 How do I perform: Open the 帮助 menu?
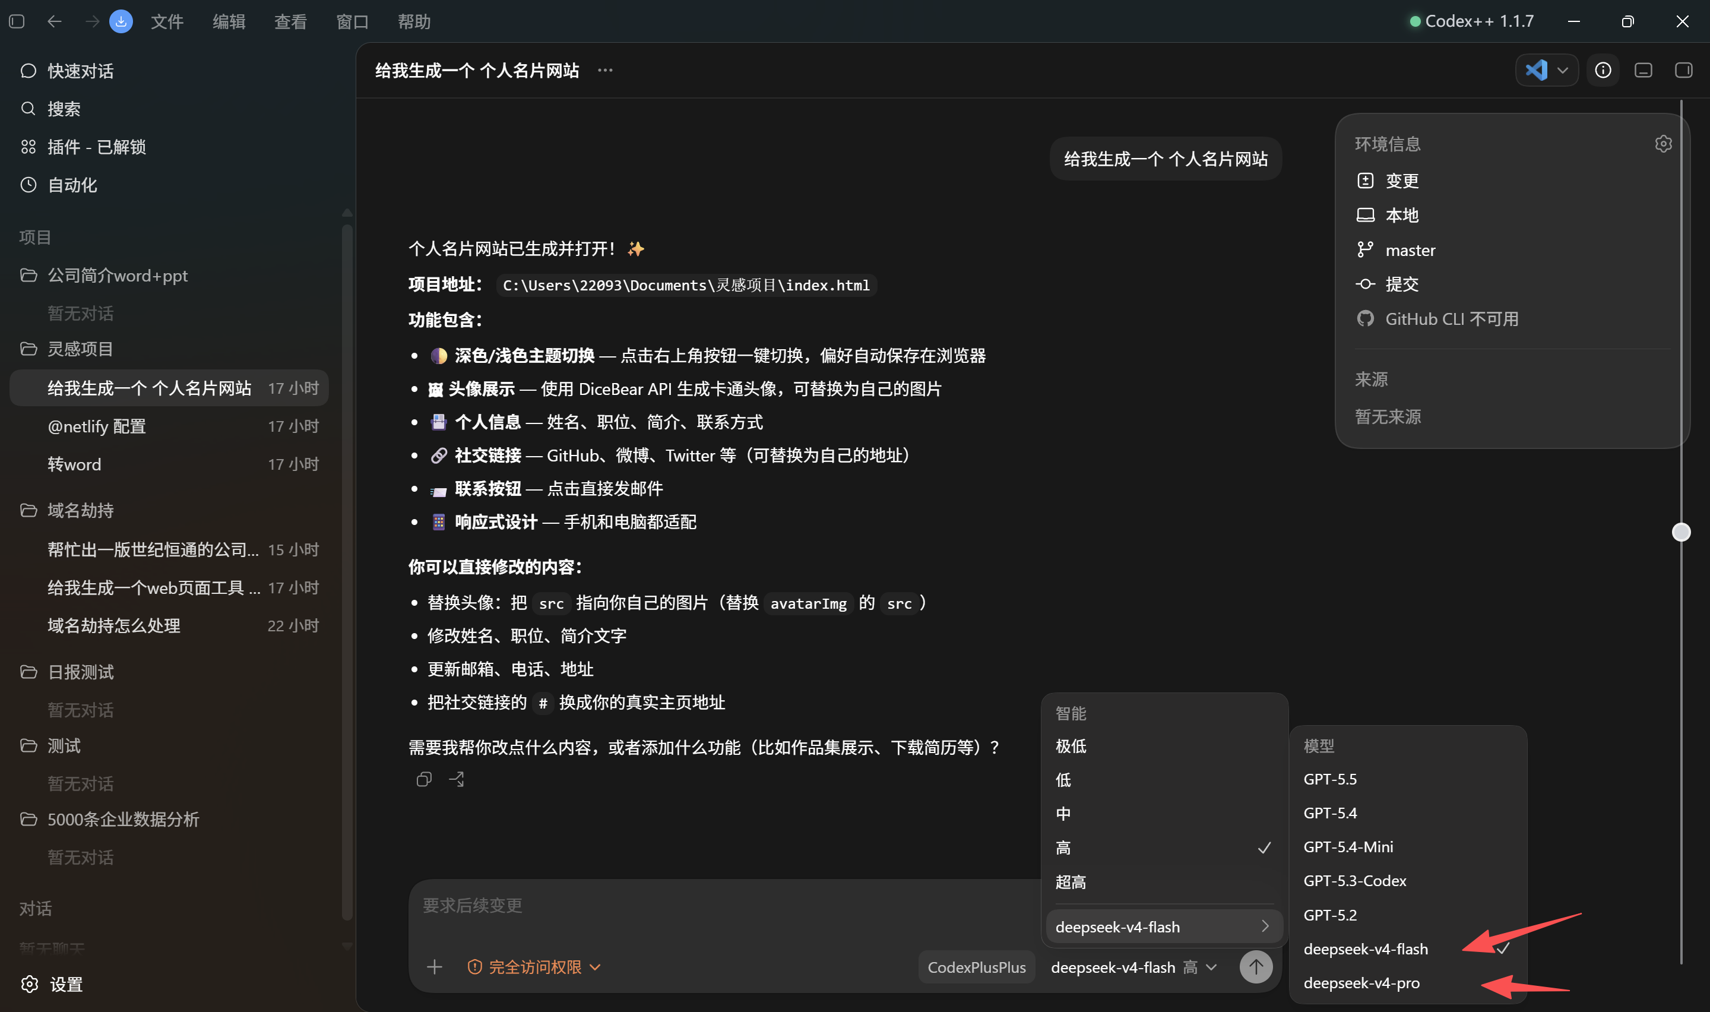(414, 21)
